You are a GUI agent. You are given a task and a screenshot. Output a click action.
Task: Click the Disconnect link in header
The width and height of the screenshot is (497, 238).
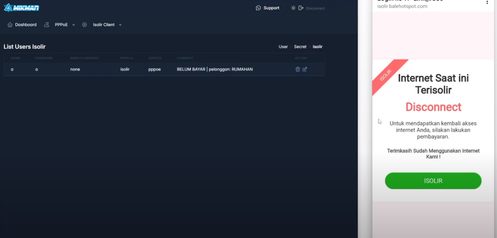[x=316, y=8]
